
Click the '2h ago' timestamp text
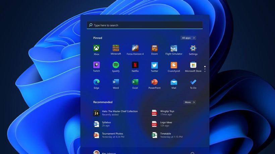[x=106, y=126]
